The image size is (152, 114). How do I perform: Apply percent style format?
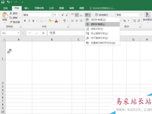click(x=125, y=21)
